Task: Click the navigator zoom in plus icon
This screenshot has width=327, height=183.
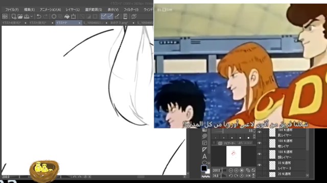Action: pyautogui.click(x=236, y=170)
